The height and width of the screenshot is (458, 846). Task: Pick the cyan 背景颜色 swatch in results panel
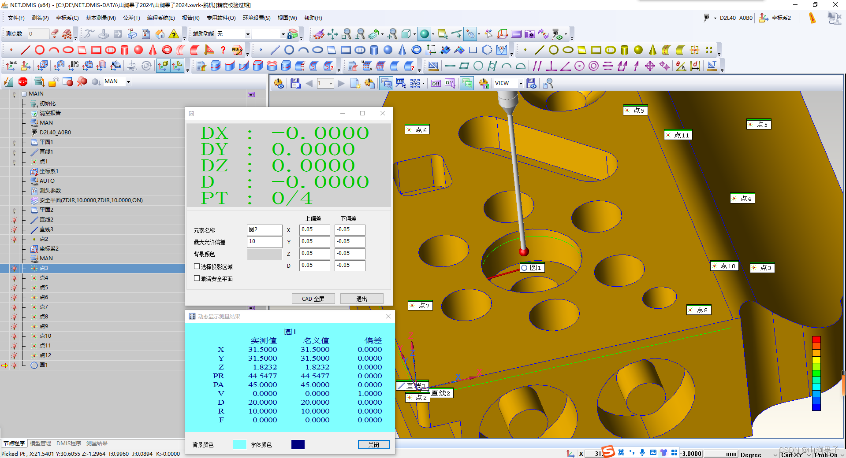239,445
